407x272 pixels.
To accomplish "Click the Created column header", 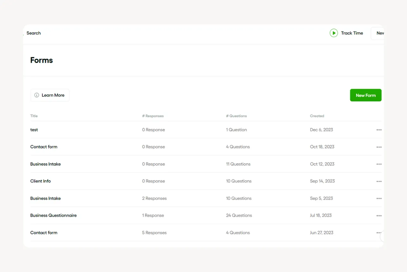I will coord(317,116).
